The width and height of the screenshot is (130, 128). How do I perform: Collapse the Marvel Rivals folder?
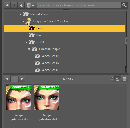point(20,15)
